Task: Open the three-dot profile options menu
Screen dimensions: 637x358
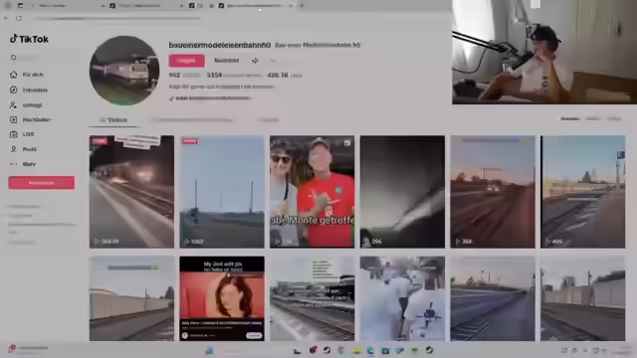Action: tap(273, 61)
